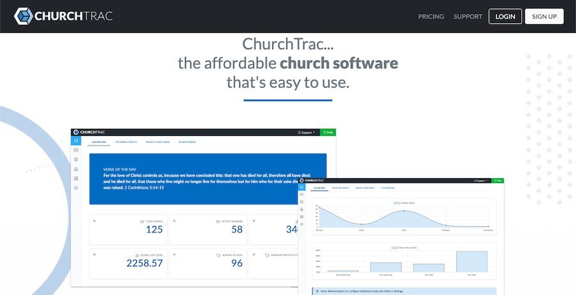This screenshot has height=295, width=576.
Task: Click the icon beside the Active Members label
Action: (x=218, y=222)
